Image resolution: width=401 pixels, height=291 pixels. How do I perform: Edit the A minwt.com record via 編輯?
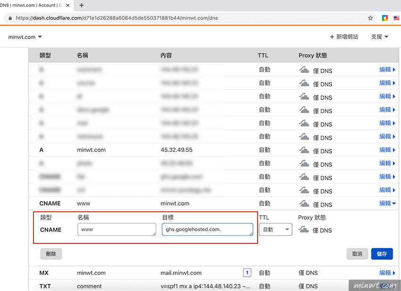tap(387, 150)
